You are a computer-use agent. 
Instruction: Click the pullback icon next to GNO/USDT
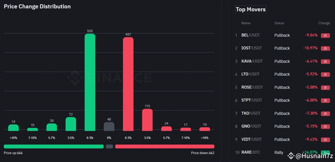click(325, 127)
